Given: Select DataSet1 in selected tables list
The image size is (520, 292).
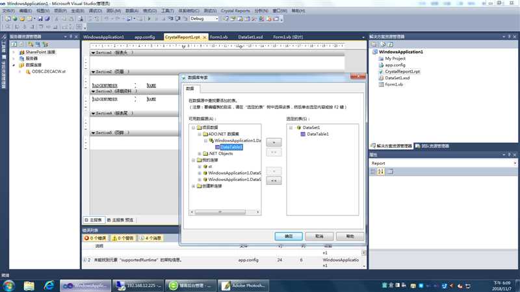Looking at the screenshot, I should click(311, 128).
